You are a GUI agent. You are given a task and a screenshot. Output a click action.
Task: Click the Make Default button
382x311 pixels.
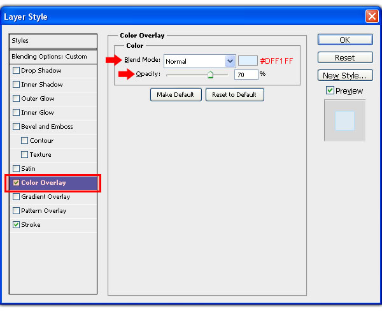point(176,95)
